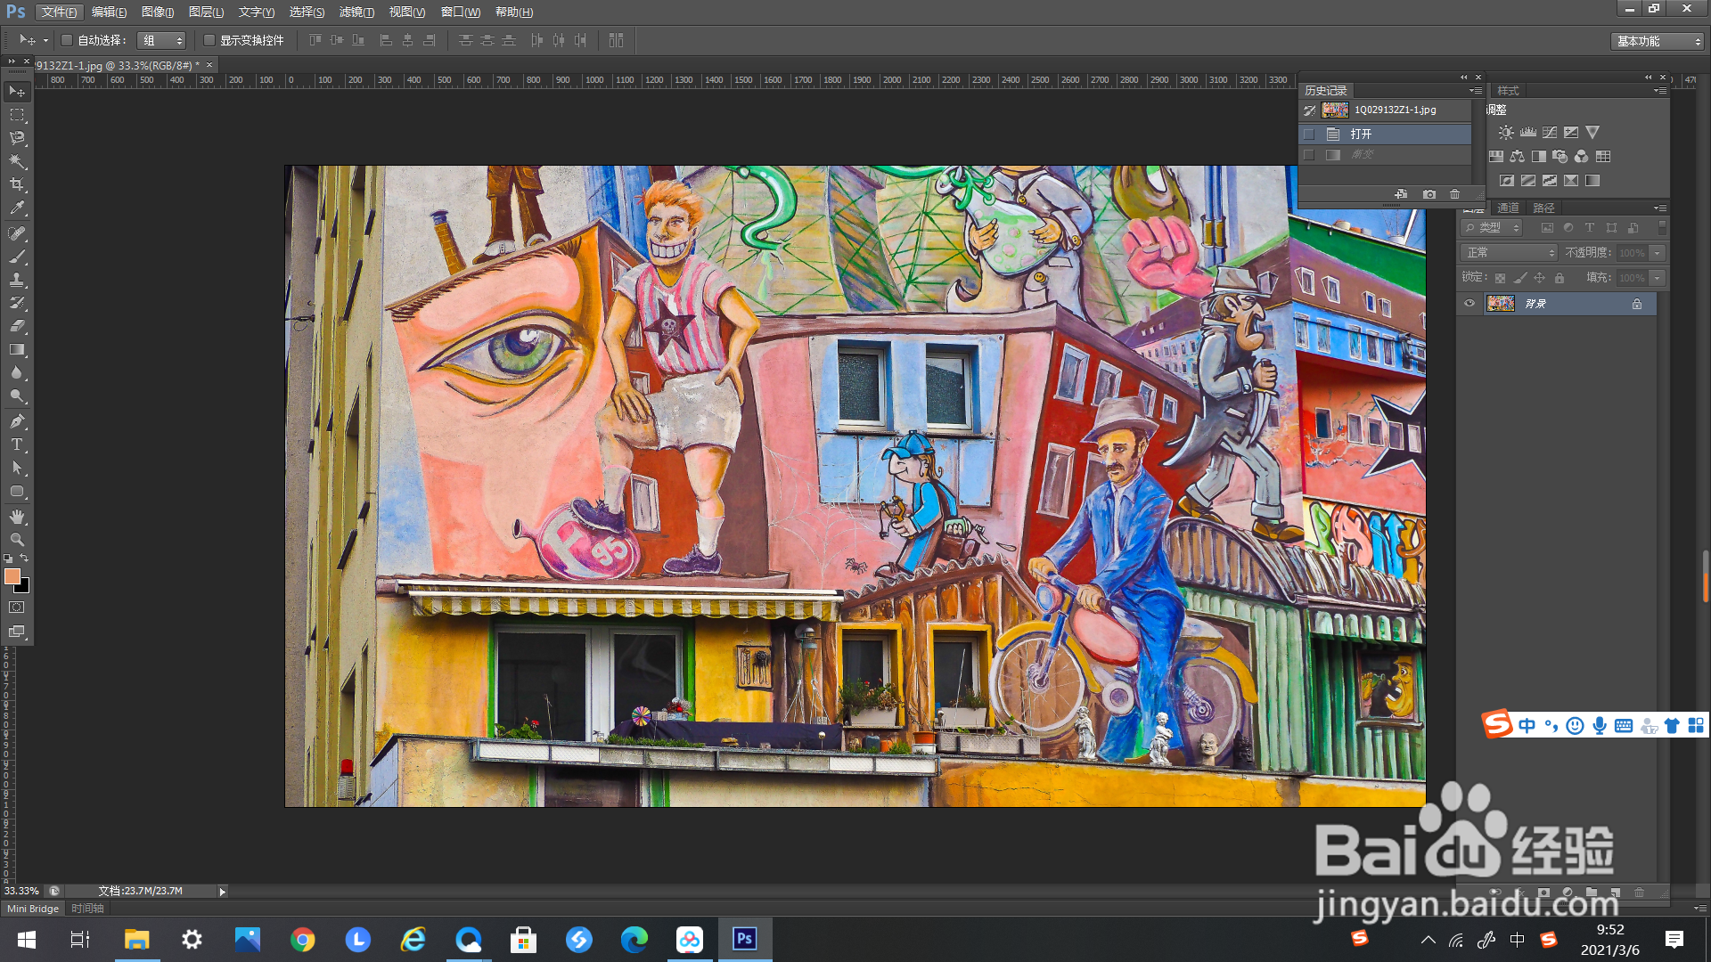
Task: Select the Crop tool
Action: (17, 184)
